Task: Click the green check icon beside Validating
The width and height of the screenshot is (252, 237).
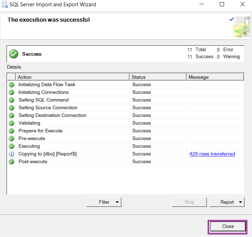Action: pos(12,123)
